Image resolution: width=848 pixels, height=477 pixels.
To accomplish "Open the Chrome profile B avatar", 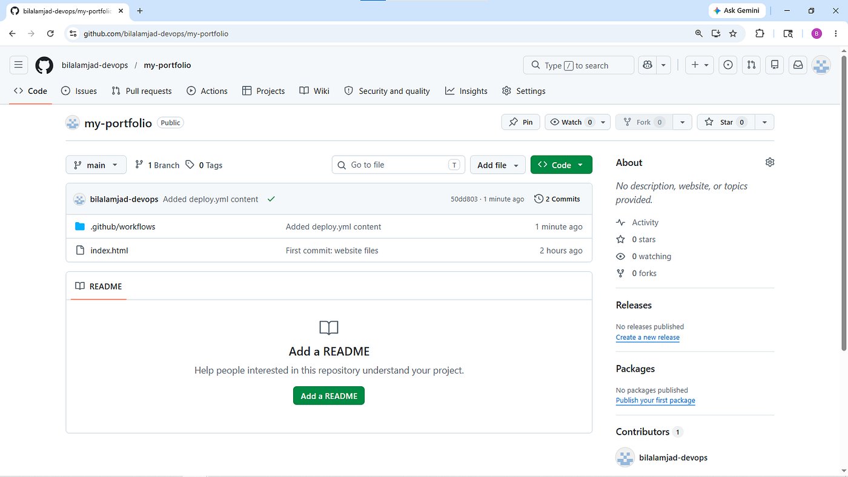I will click(817, 34).
